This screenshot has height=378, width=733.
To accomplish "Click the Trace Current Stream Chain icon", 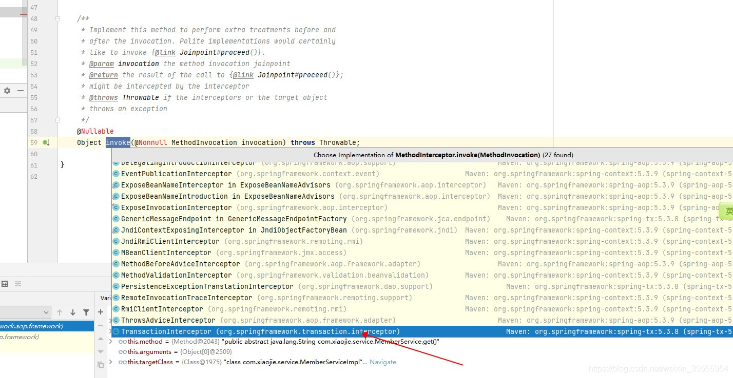I will [18, 284].
